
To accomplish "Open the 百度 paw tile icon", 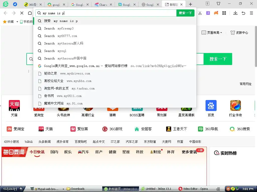I will [x=211, y=105].
